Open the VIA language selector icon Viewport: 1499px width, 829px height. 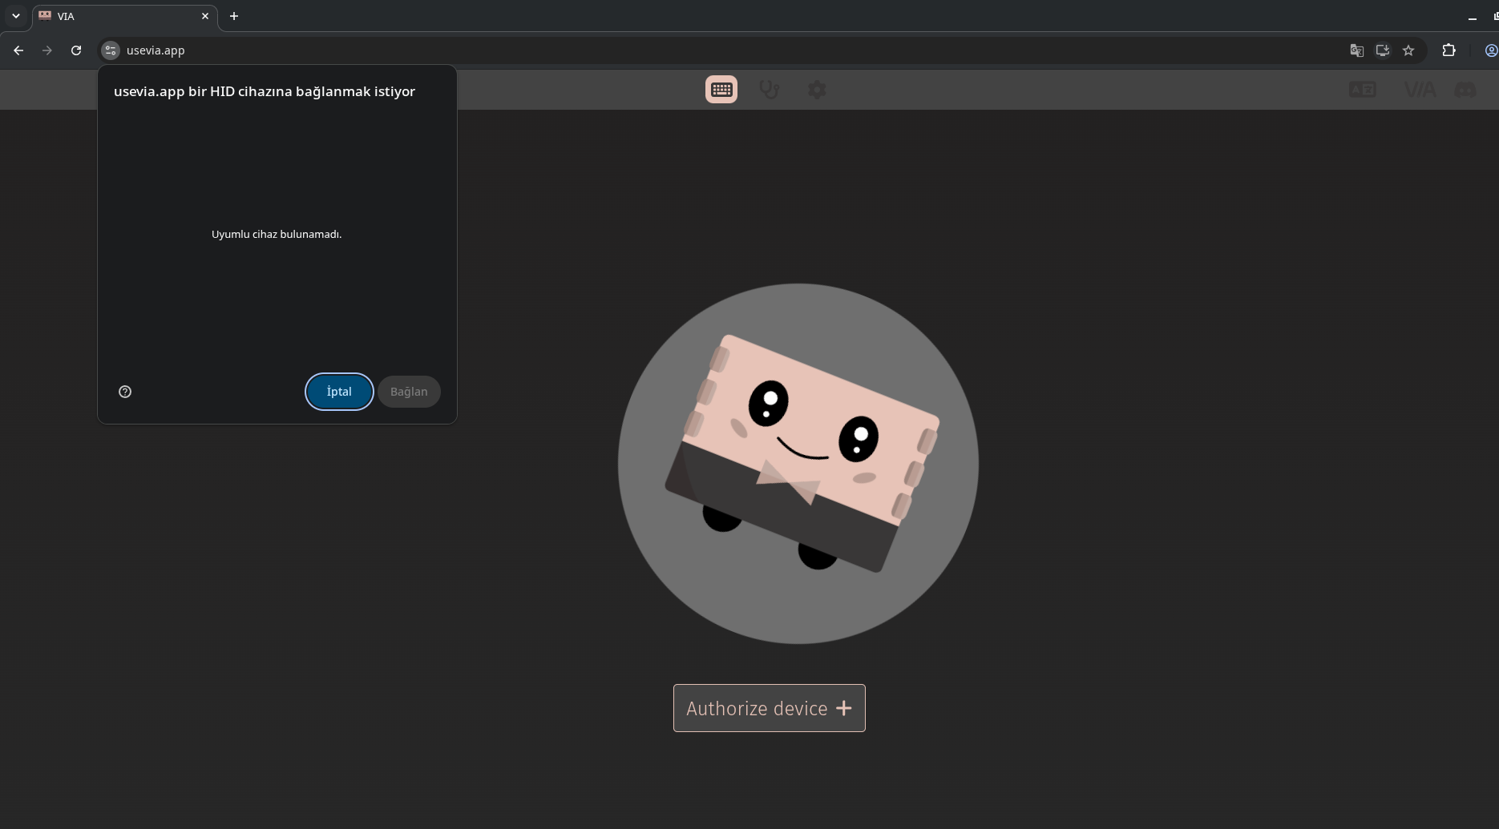click(x=1362, y=90)
